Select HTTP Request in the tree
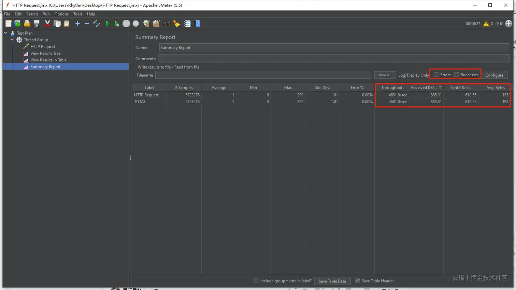516x290 pixels. [x=42, y=47]
